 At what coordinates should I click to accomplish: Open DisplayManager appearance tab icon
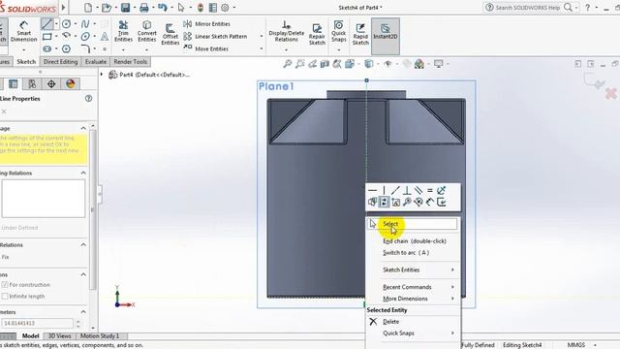click(x=71, y=84)
